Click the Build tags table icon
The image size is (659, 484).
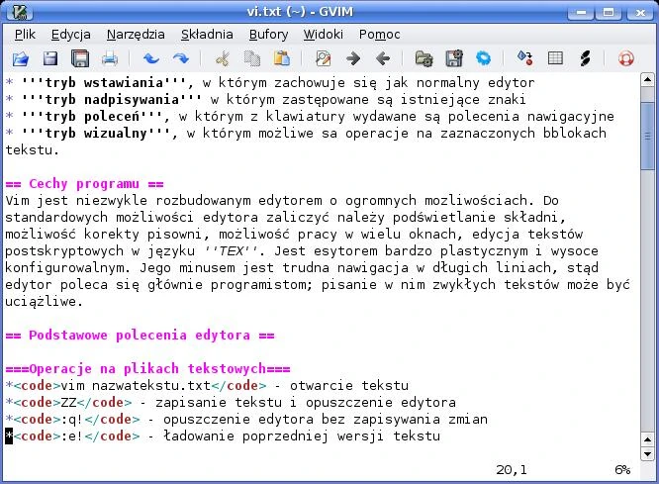click(555, 58)
